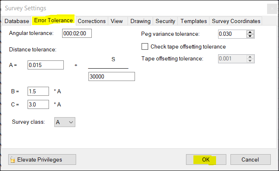The width and height of the screenshot is (279, 171).
Task: Click the A distance tolerance field
Action: [45, 65]
